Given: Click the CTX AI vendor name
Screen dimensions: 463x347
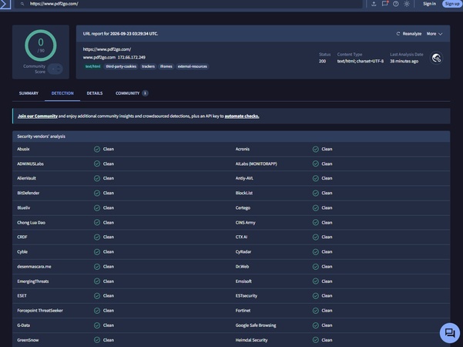Looking at the screenshot, I should pos(241,237).
